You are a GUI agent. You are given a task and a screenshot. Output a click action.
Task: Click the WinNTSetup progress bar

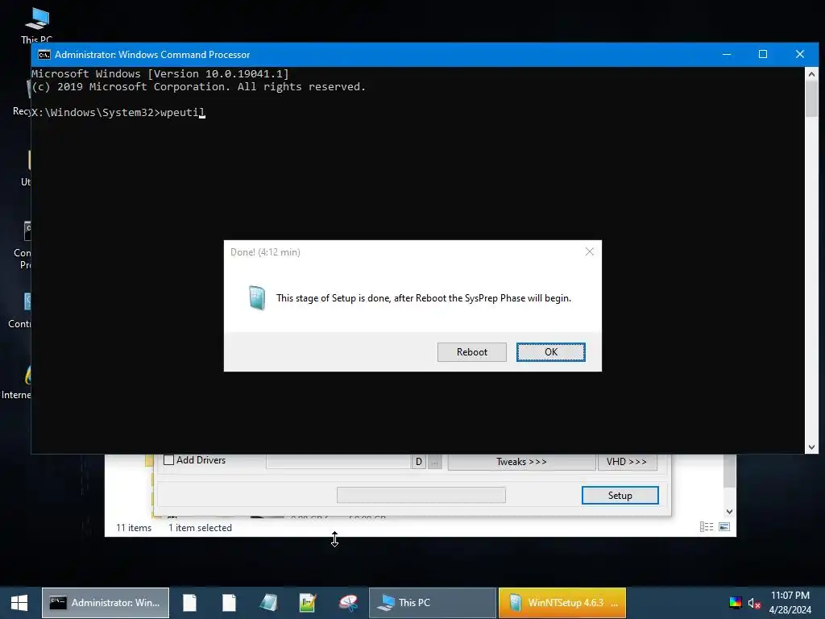421,495
